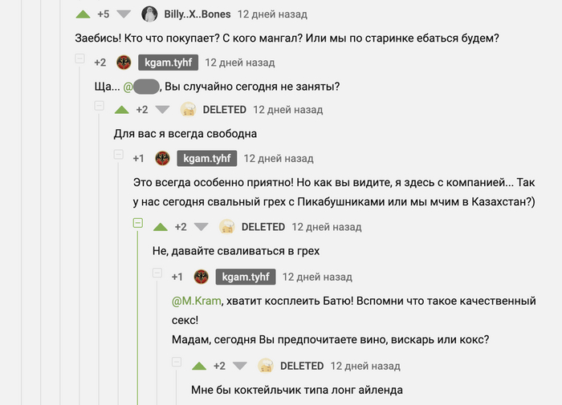Click the timestamp on the Billy..X..Bones comment
This screenshot has width=562, height=405.
(272, 14)
